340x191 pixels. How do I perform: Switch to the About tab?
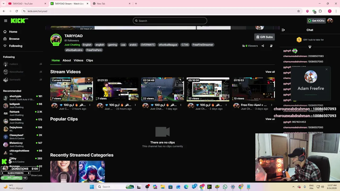(67, 60)
